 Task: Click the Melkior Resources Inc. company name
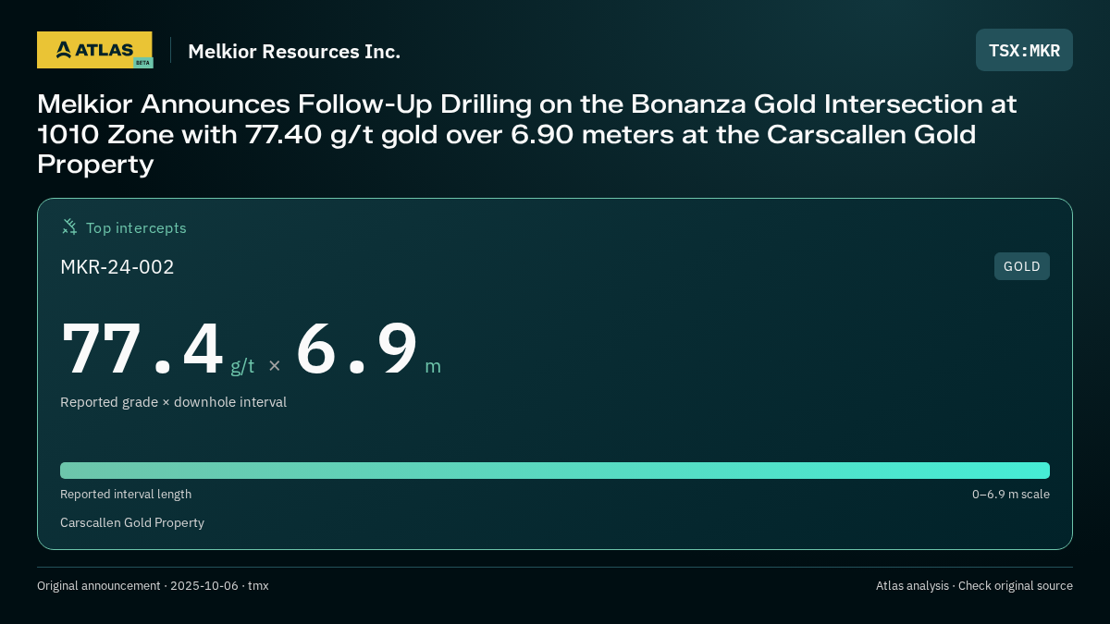pos(294,51)
